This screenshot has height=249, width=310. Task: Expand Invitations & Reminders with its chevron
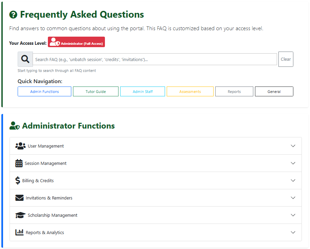pyautogui.click(x=293, y=198)
